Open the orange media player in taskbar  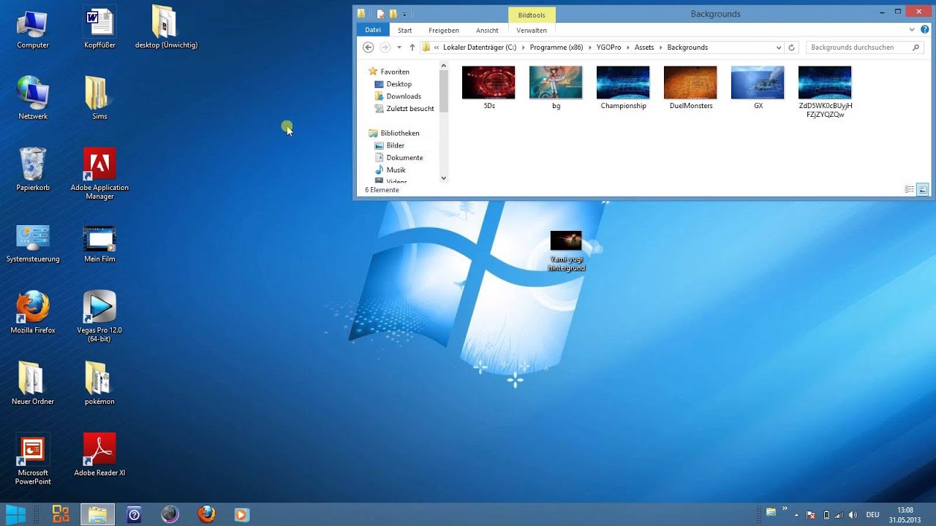241,514
